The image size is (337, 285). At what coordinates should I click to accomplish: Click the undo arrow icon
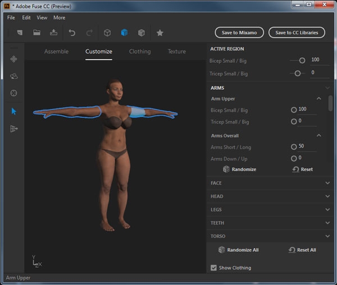(x=71, y=33)
